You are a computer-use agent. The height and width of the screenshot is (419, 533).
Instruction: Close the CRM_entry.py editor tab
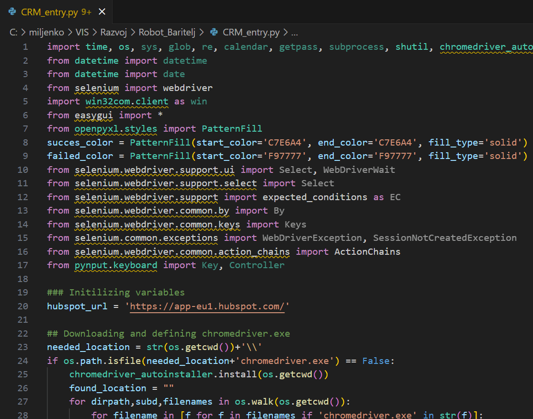point(101,12)
